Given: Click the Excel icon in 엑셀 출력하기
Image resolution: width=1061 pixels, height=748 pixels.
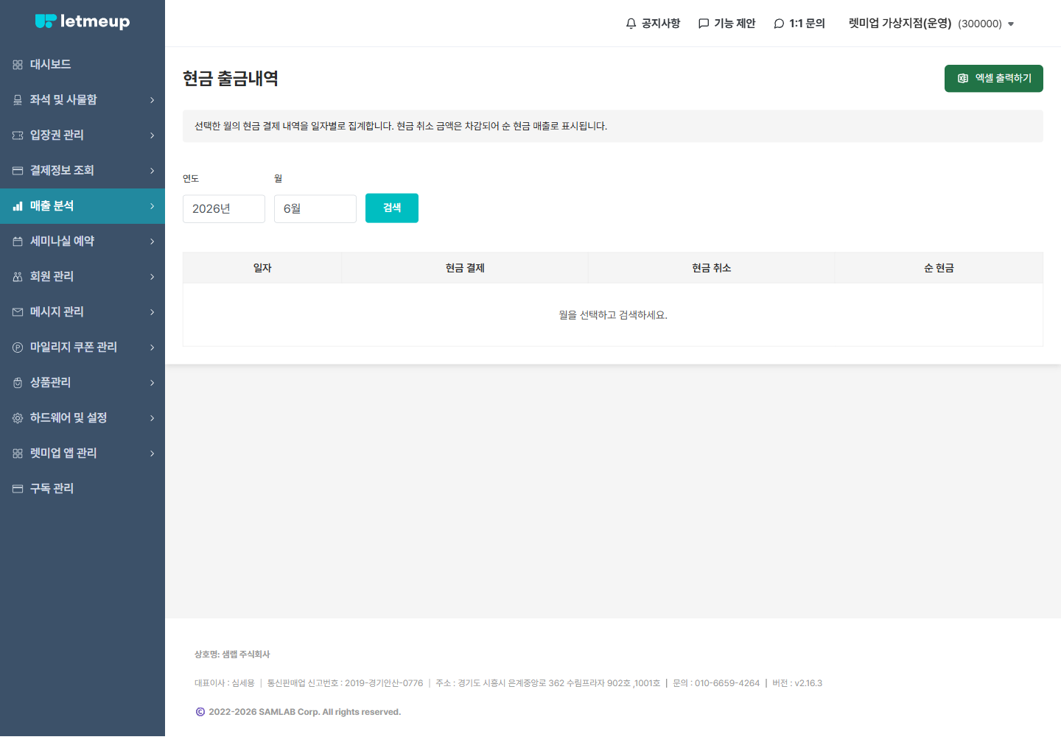Looking at the screenshot, I should coord(963,78).
